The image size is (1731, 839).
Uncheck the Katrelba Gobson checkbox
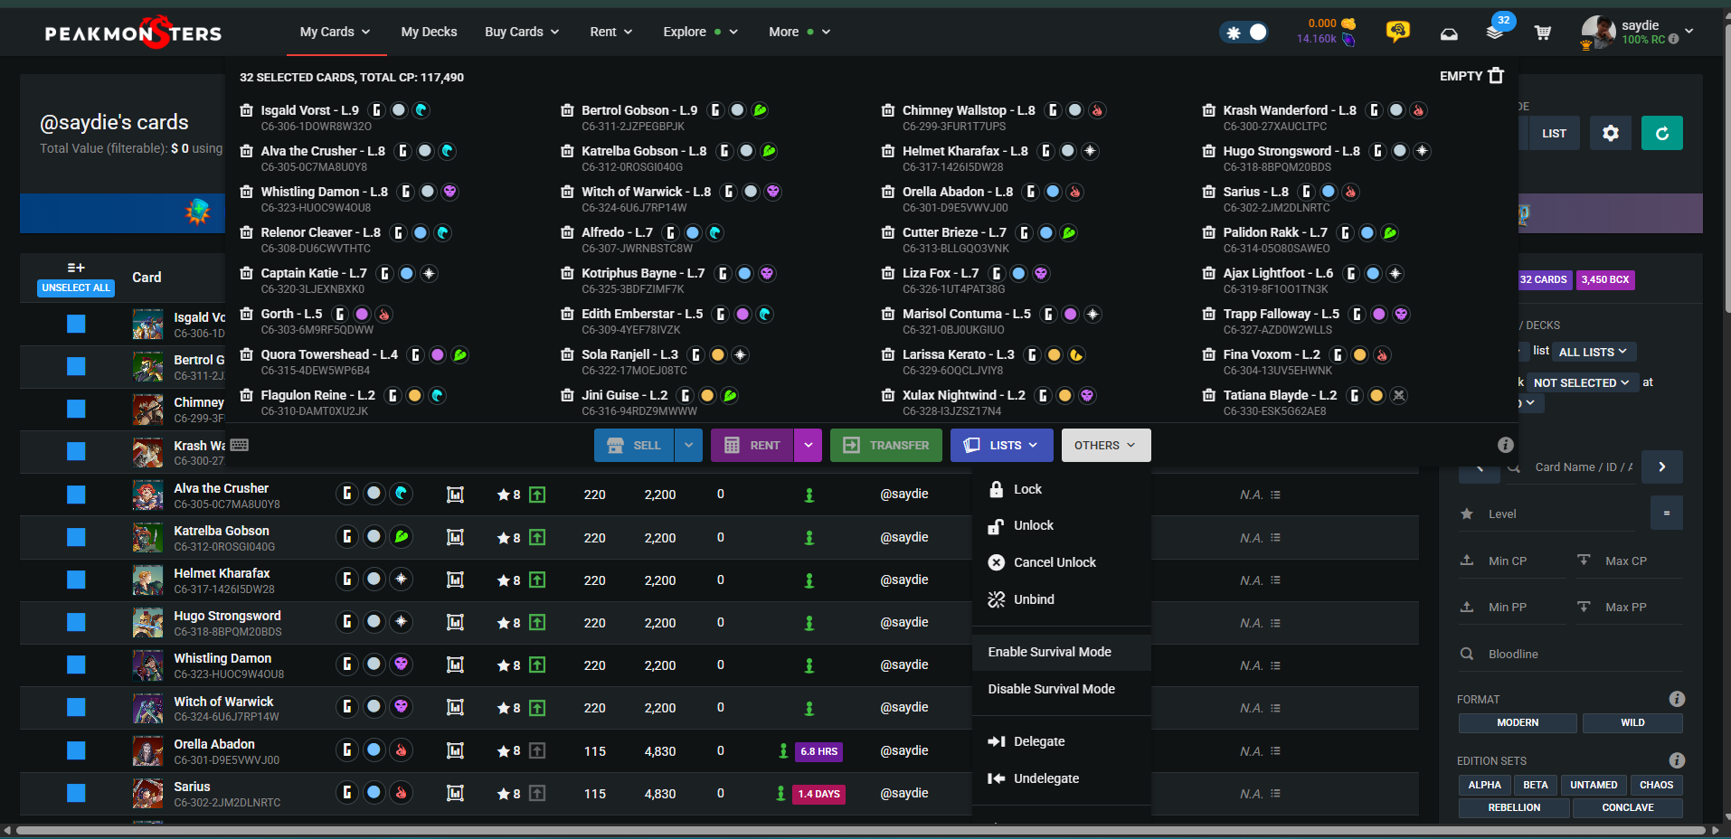76,537
